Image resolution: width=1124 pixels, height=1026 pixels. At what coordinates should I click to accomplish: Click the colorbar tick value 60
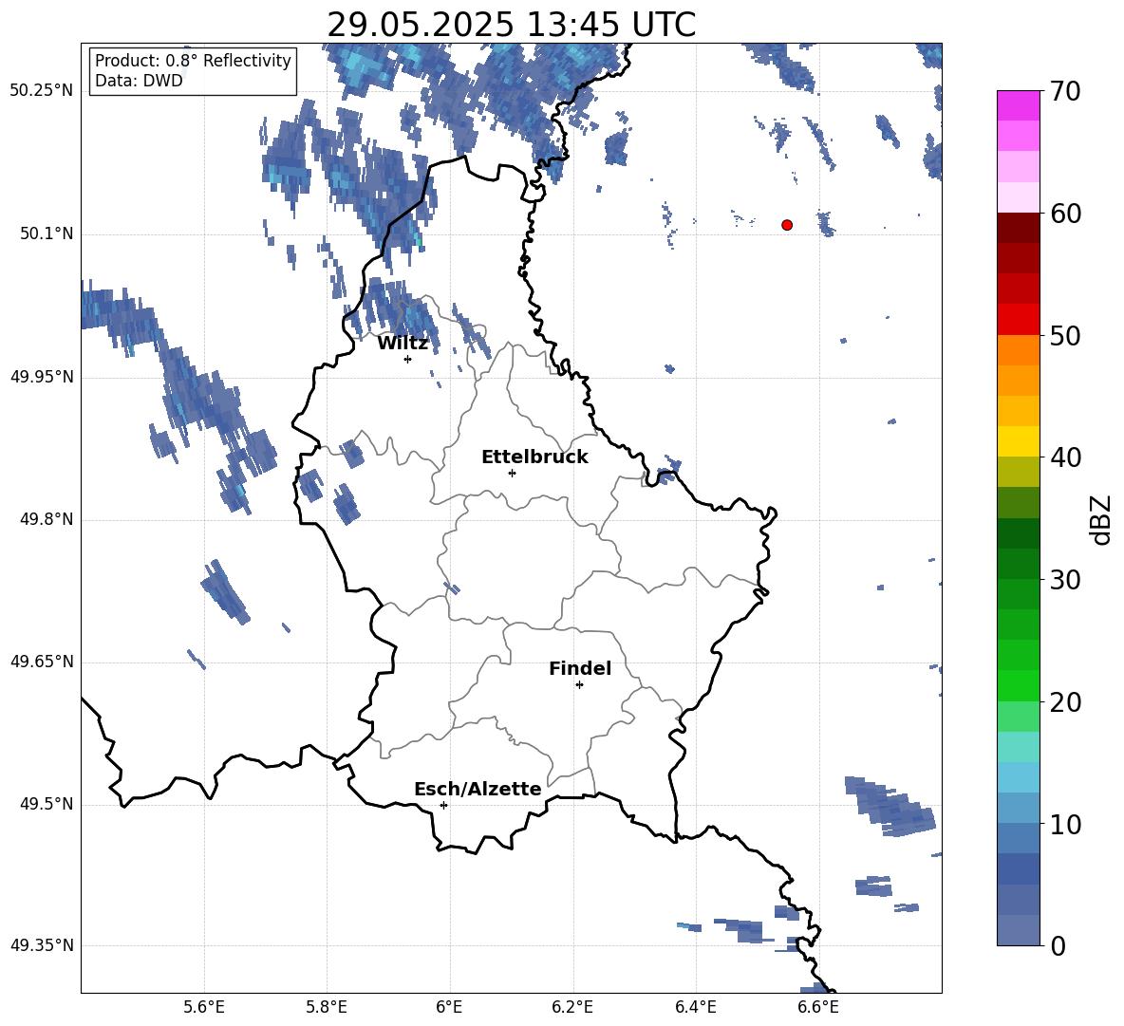[x=1065, y=214]
